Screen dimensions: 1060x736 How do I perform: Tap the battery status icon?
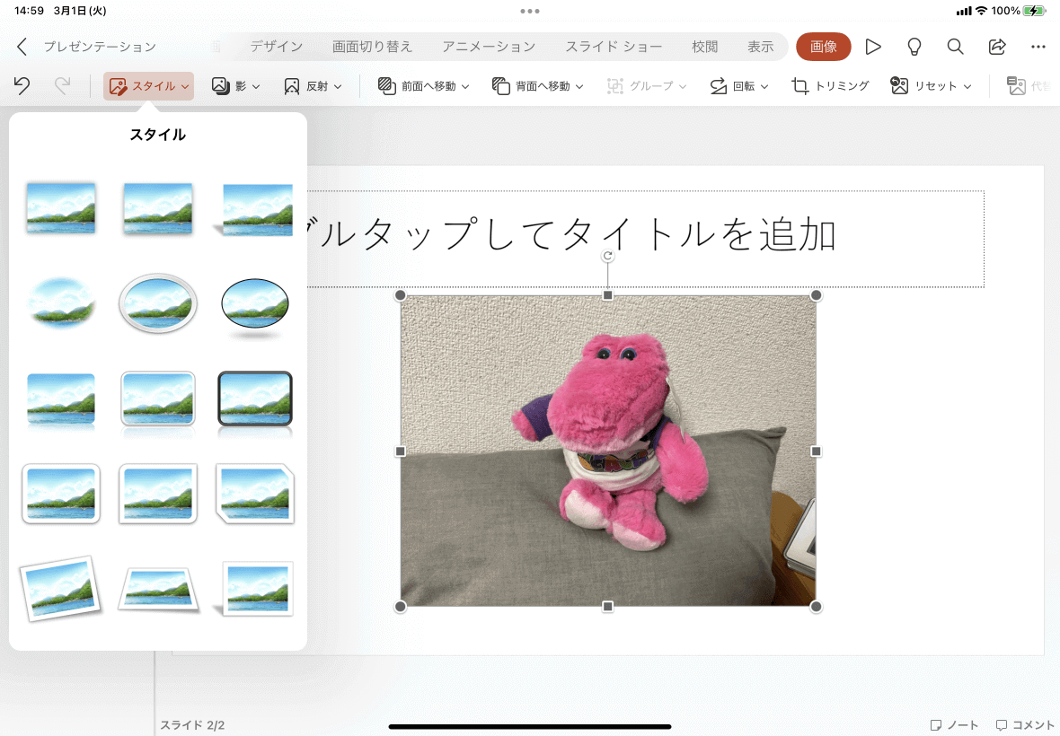coord(1034,11)
